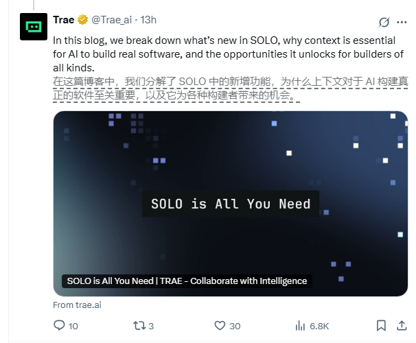Click the repost count number 3
416x343 pixels.
click(x=151, y=325)
